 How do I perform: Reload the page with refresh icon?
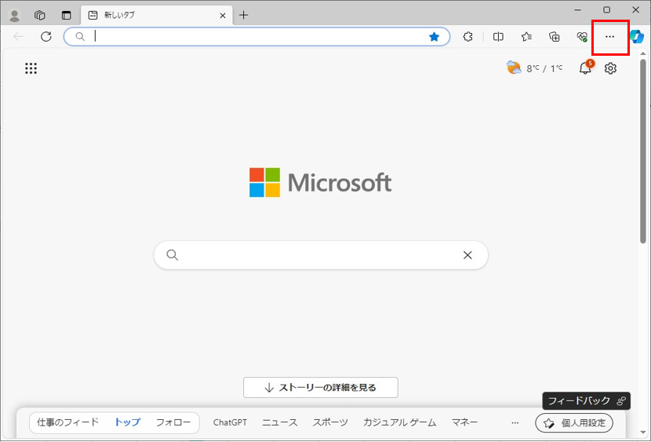[x=46, y=37]
